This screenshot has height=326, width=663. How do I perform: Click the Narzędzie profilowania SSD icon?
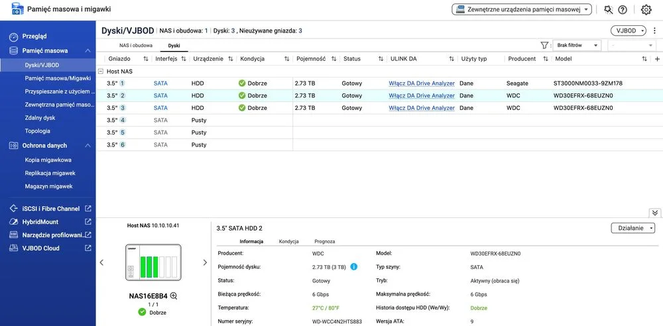pyautogui.click(x=14, y=235)
